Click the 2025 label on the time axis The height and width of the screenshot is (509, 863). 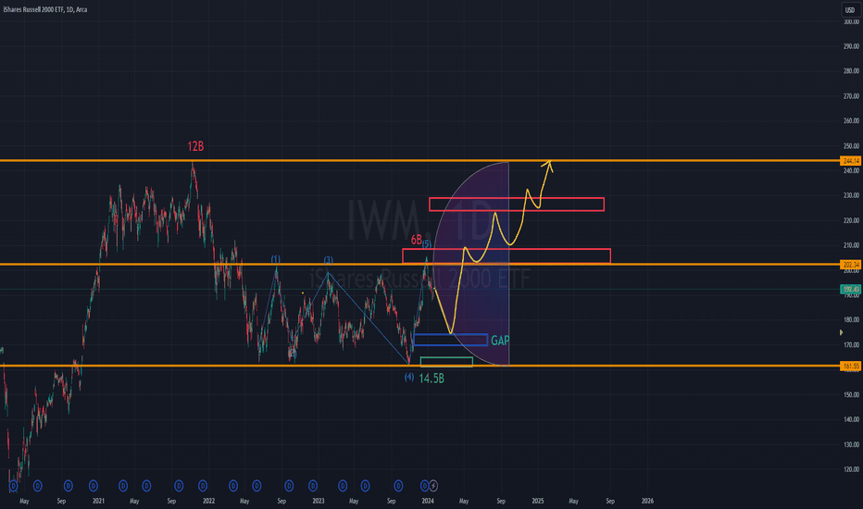point(538,502)
